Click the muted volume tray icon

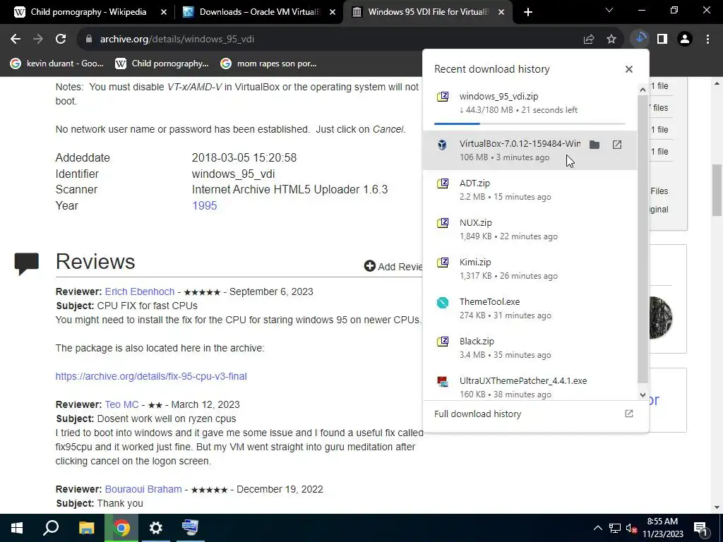[631, 528]
